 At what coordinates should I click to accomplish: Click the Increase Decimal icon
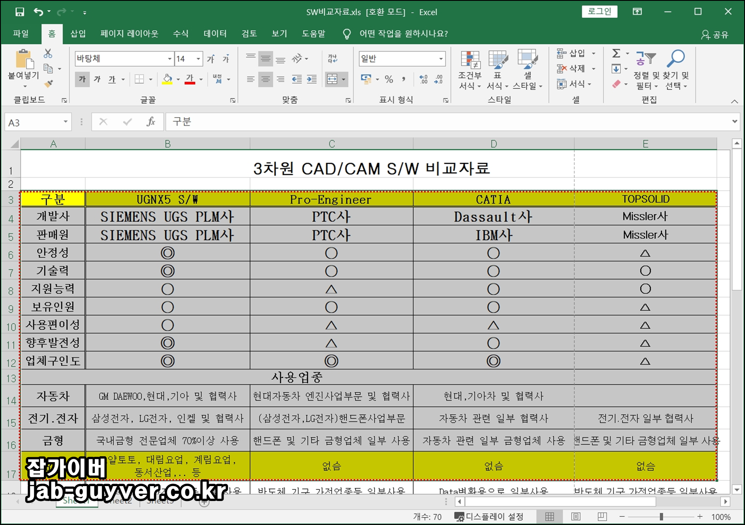[x=423, y=79]
